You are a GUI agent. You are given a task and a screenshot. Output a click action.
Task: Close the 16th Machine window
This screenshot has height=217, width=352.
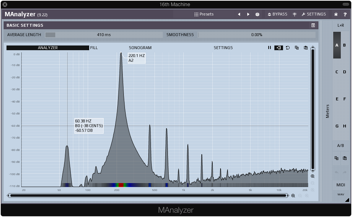5,4
